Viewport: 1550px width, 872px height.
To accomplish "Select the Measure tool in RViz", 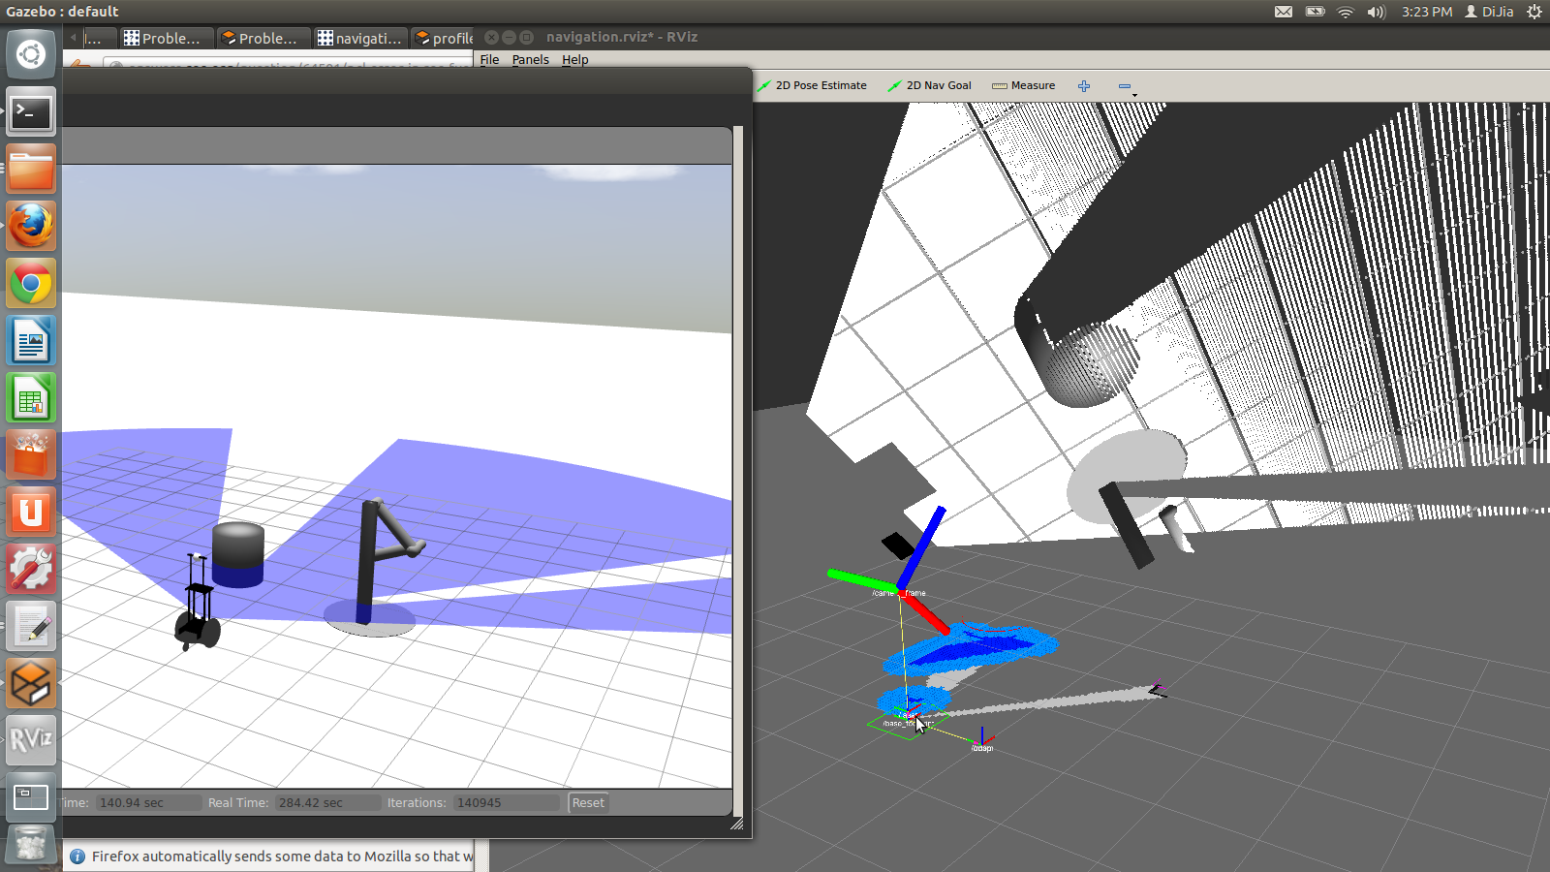I will click(x=1023, y=85).
